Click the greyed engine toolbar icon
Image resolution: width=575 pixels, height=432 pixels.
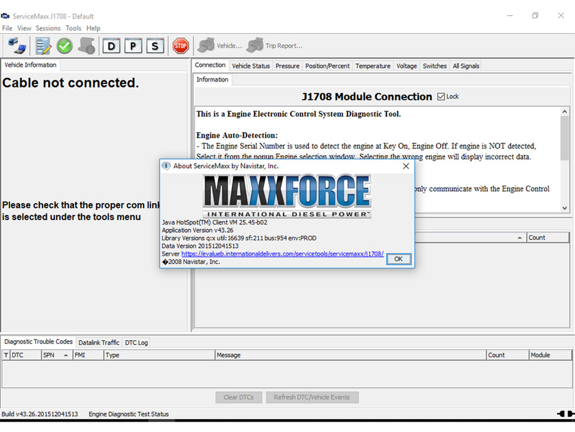(x=87, y=46)
